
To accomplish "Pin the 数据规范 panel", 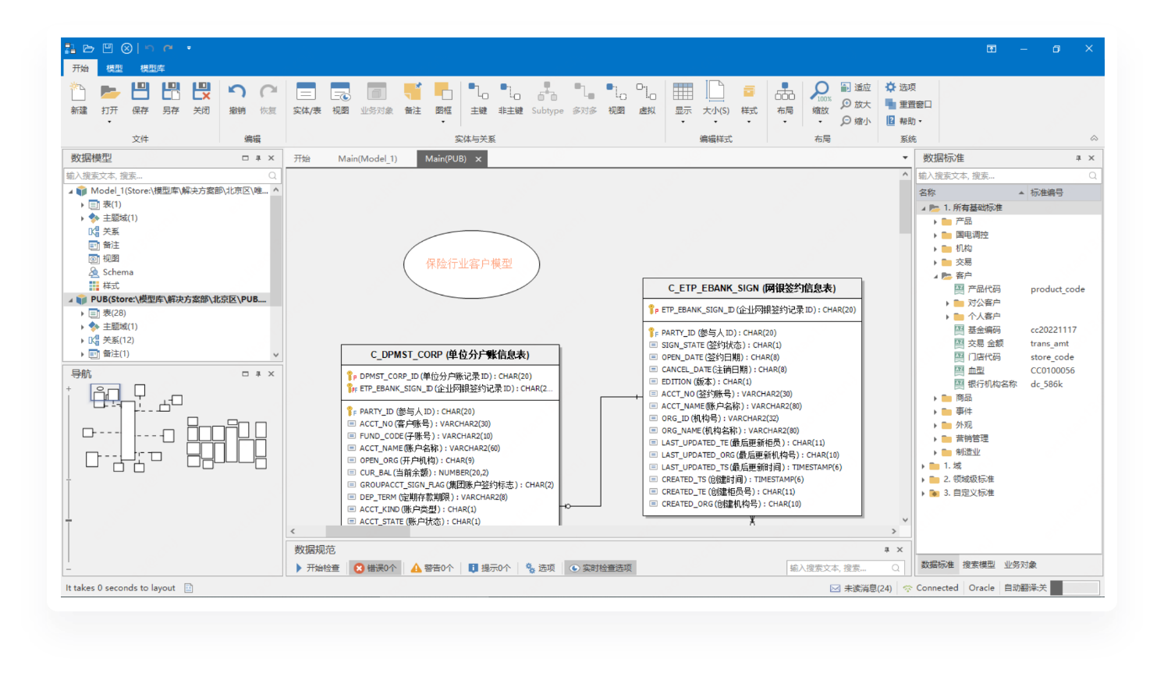I will (x=886, y=550).
